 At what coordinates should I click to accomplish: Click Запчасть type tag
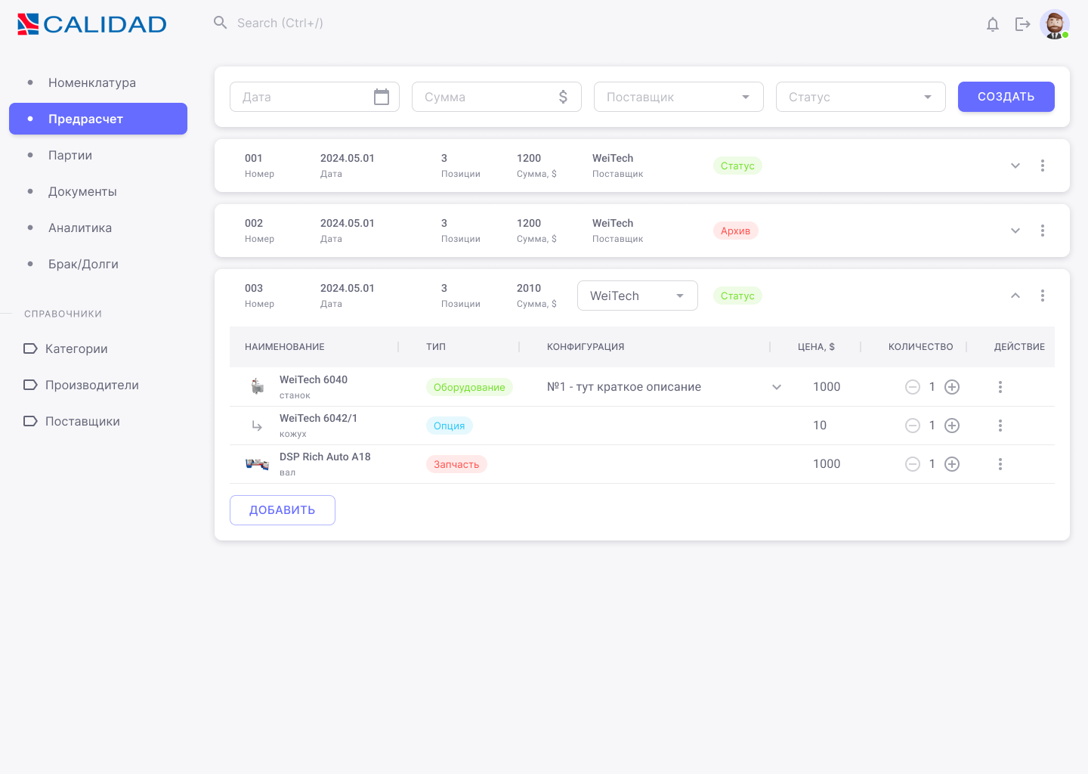click(x=456, y=464)
